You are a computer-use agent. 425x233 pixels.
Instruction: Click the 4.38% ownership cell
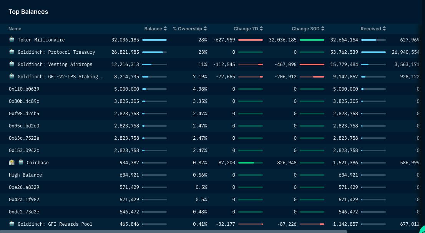coord(200,89)
